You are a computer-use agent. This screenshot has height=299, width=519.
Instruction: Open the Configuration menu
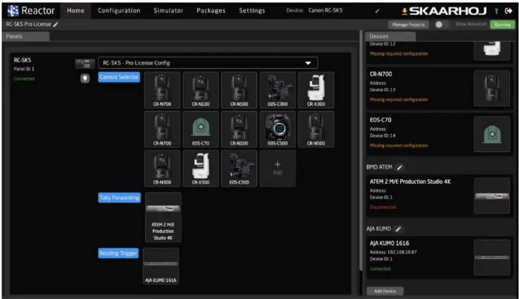(x=119, y=11)
